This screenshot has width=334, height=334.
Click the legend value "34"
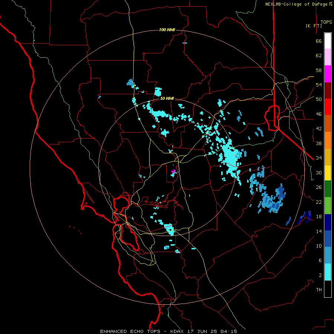(319, 158)
